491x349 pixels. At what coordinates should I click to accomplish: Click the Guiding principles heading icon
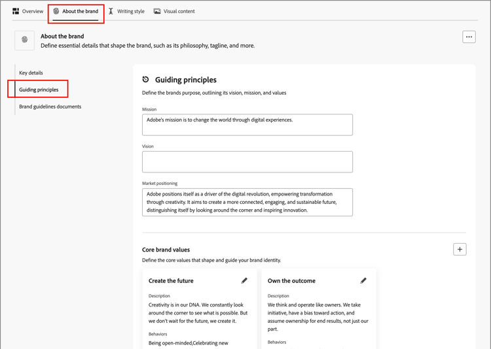pyautogui.click(x=145, y=80)
